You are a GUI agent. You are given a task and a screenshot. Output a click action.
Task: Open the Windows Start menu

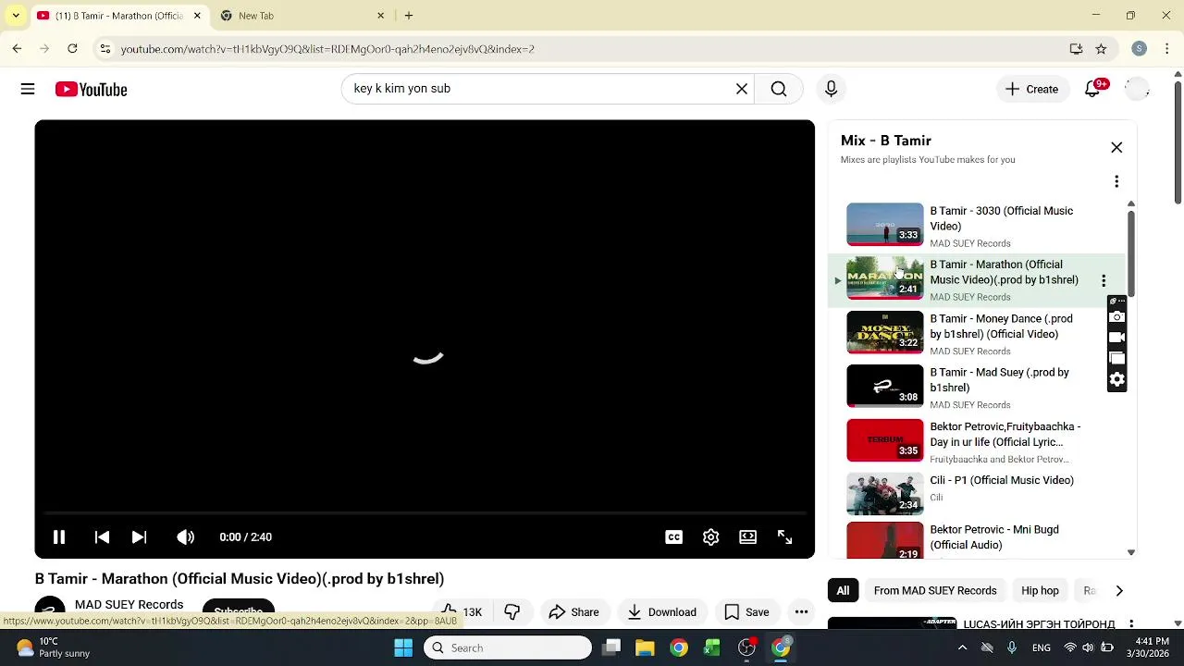pyautogui.click(x=403, y=647)
